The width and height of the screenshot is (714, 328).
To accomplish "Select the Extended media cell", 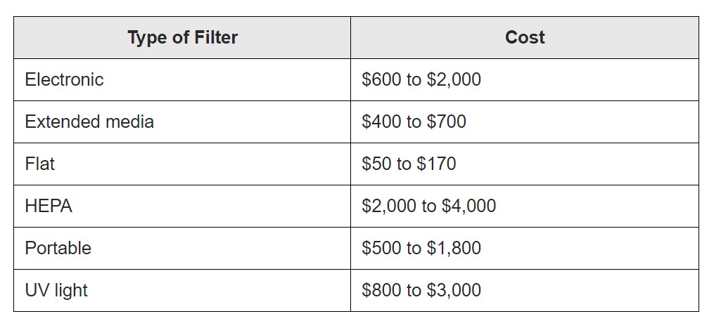I will (182, 122).
